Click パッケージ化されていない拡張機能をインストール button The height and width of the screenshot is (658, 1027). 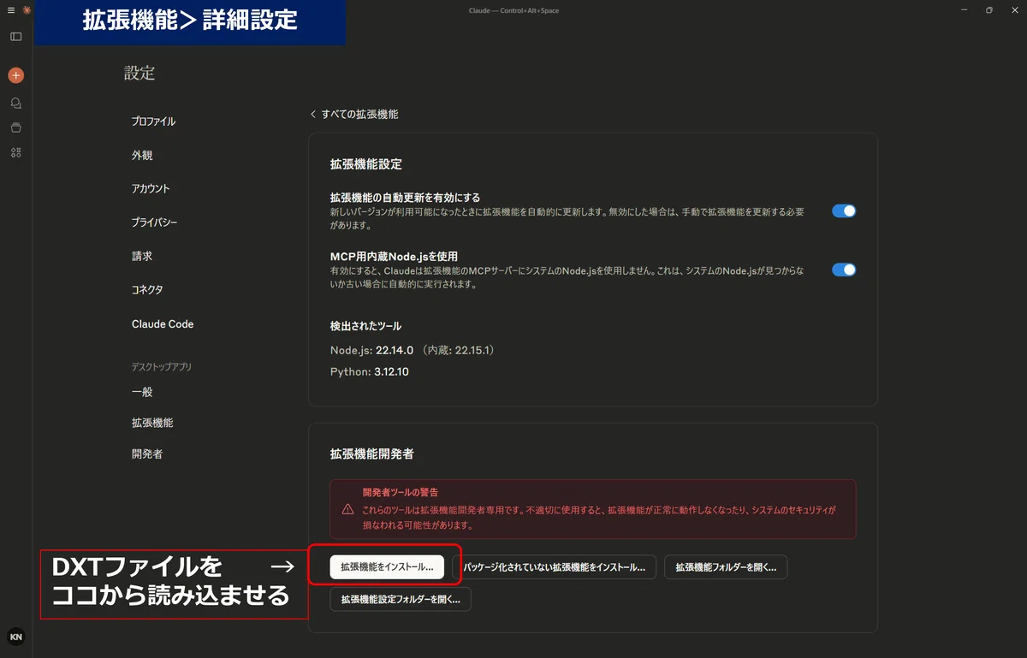[554, 566]
